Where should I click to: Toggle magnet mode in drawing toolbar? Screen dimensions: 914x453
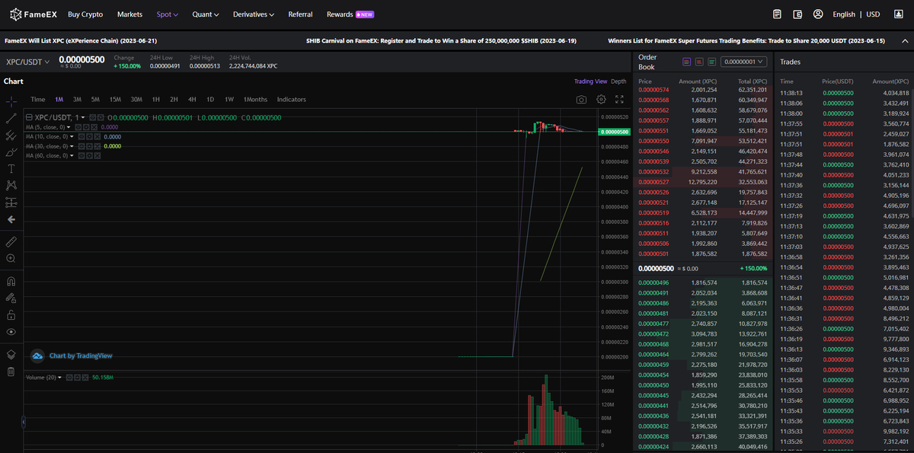pos(11,281)
